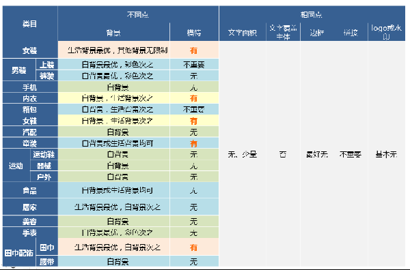Click the logo或水印 column header
Image resolution: width=410 pixels, height=270 pixels.
(x=387, y=32)
